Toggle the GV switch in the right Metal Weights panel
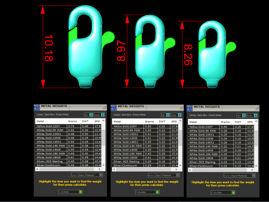 click(241, 116)
